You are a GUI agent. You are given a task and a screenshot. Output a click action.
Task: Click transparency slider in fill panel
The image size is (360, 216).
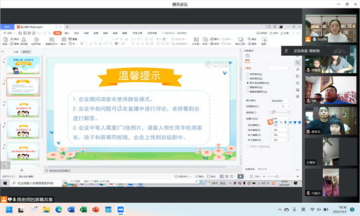point(280,112)
